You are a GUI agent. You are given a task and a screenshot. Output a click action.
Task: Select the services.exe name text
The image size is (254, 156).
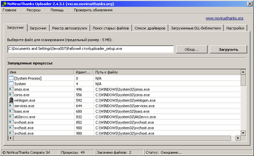[x=24, y=106]
